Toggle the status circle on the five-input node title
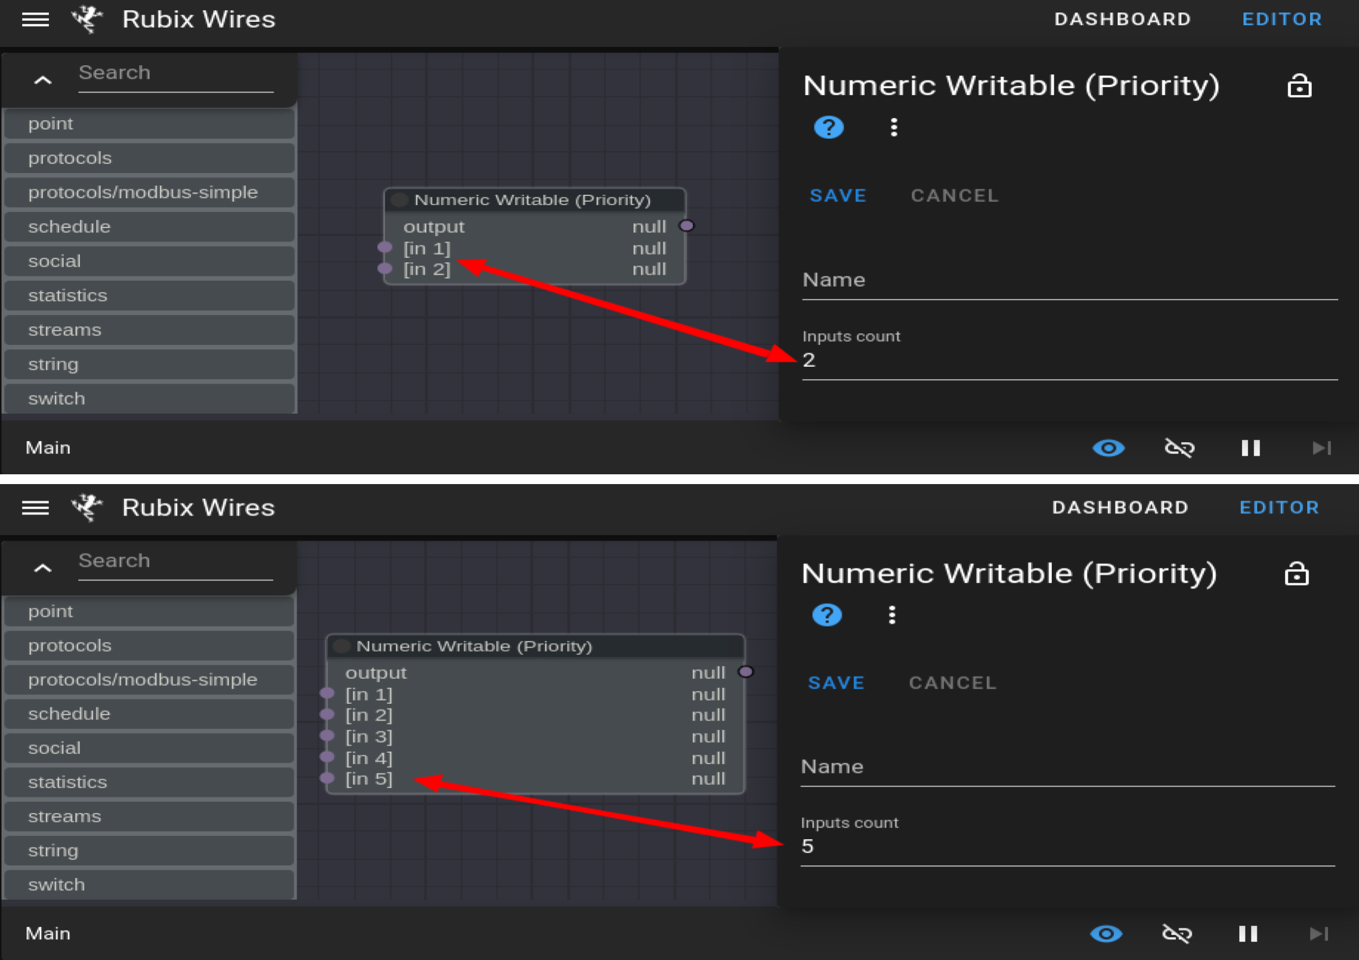The image size is (1359, 960). [341, 646]
